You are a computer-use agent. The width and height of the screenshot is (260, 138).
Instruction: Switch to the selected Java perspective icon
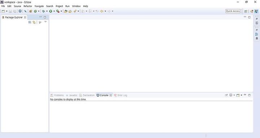coord(256,11)
